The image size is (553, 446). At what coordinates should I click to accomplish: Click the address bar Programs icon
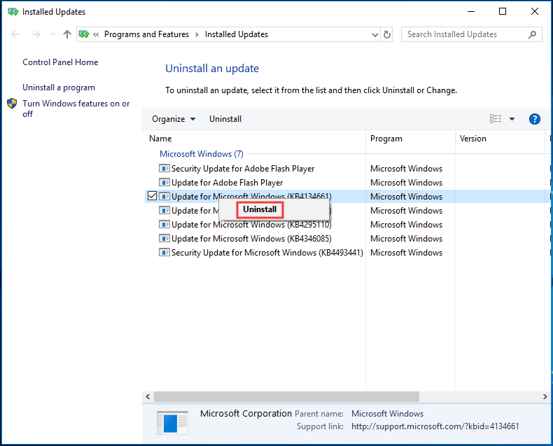tap(84, 34)
